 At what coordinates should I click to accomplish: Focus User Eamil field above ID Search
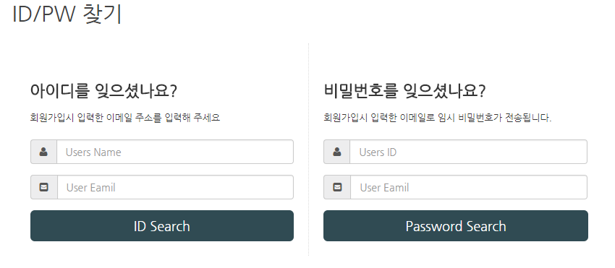(x=175, y=187)
